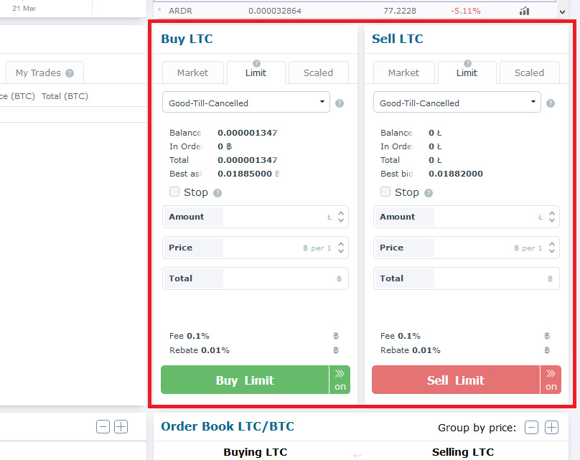Toggle the 'on' switch beside Sell Limit

click(551, 380)
